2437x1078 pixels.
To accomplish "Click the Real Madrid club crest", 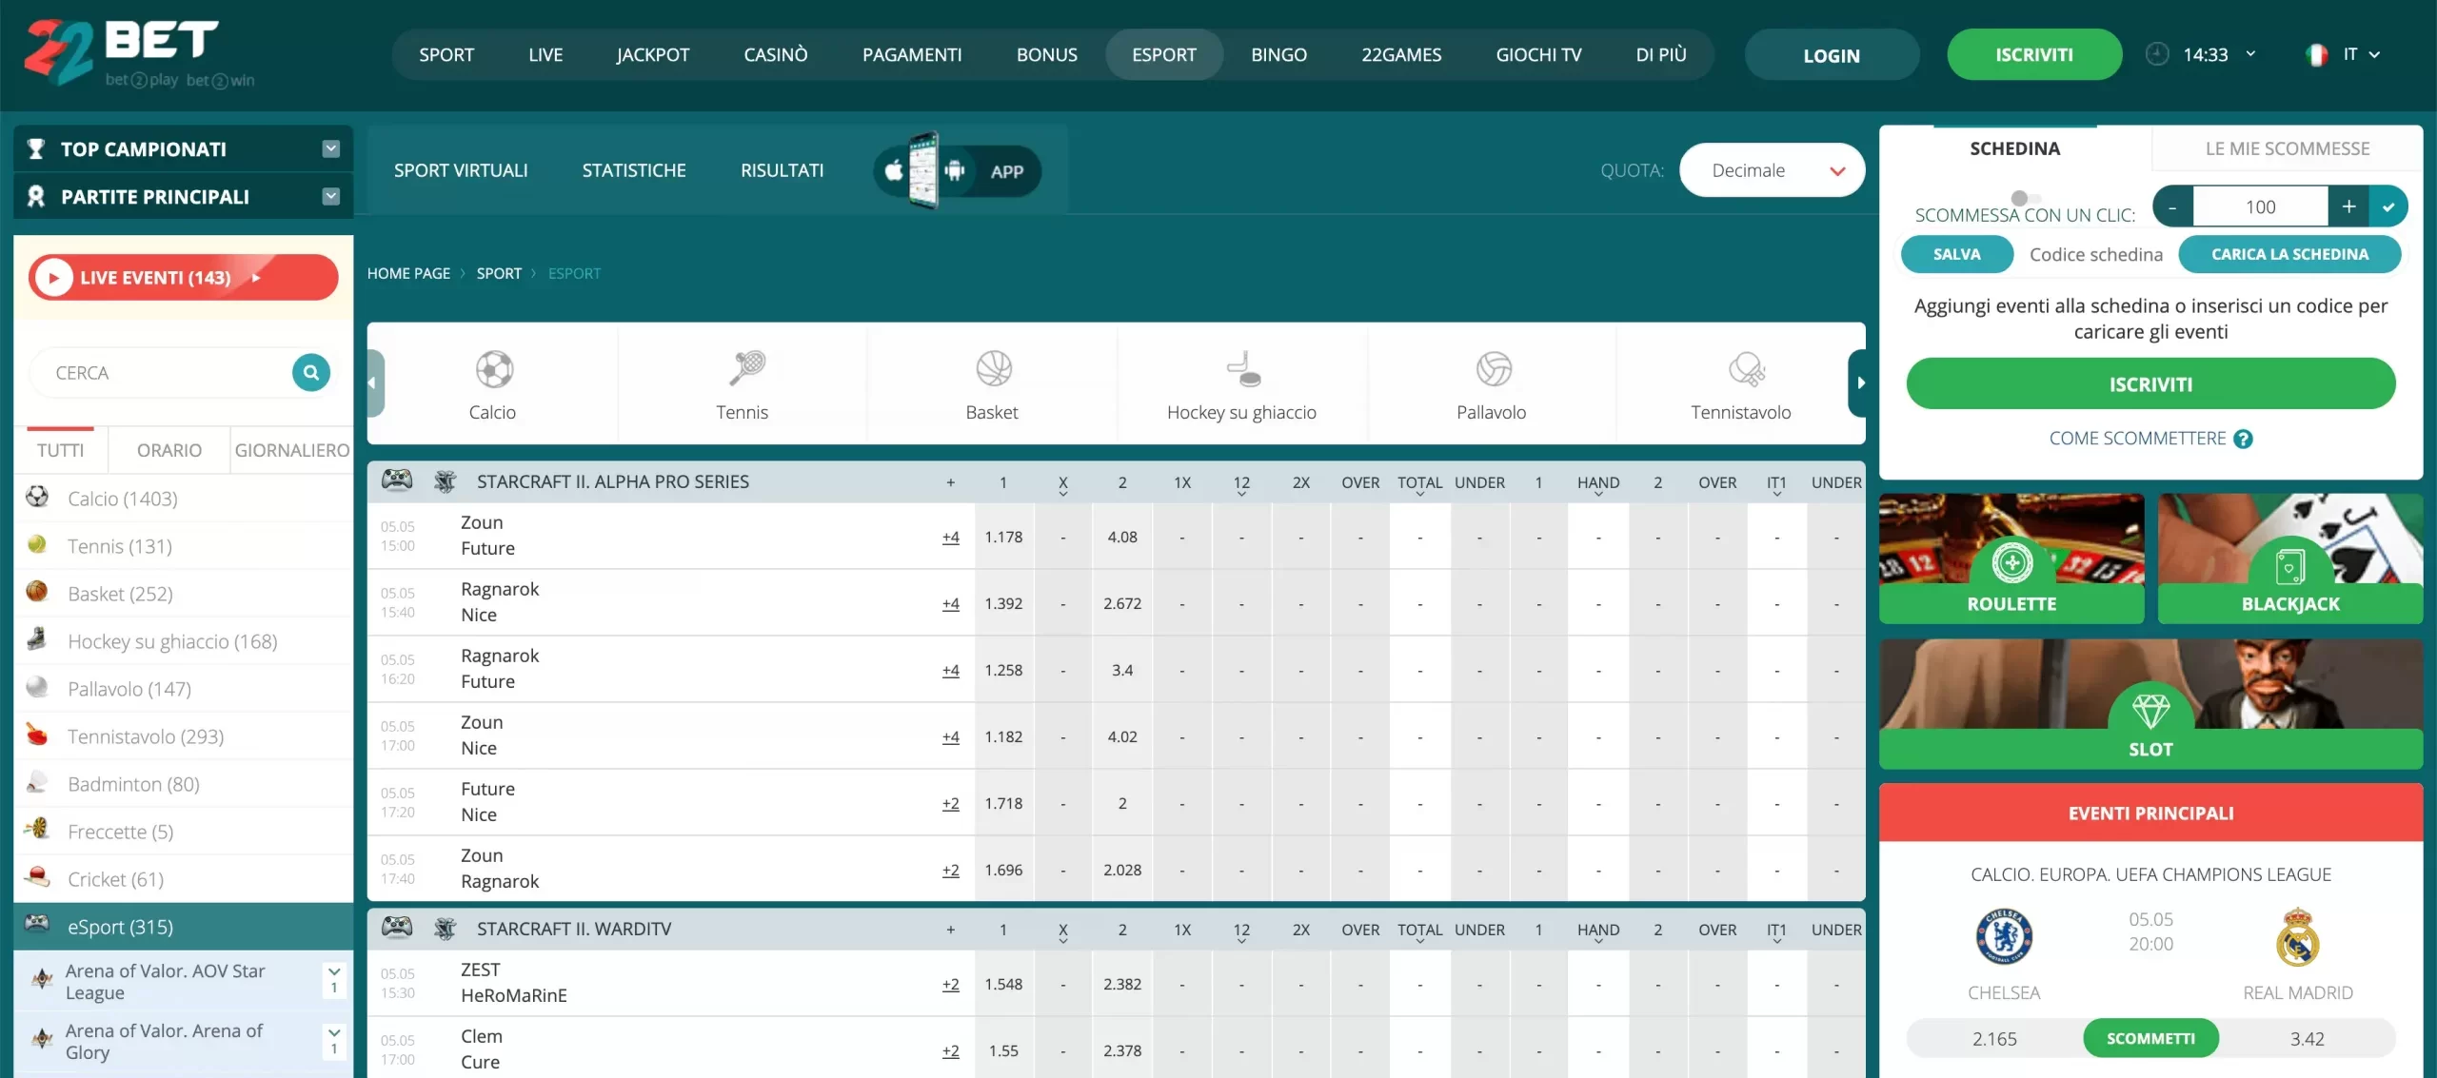I will coord(2298,937).
